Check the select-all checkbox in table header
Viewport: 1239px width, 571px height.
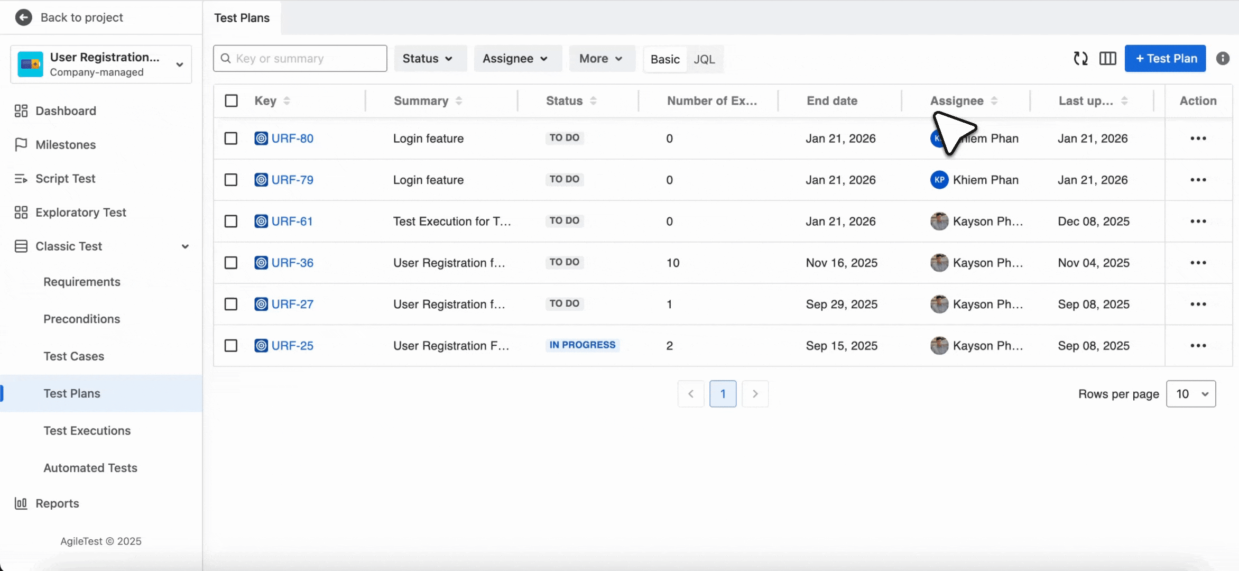(x=231, y=100)
